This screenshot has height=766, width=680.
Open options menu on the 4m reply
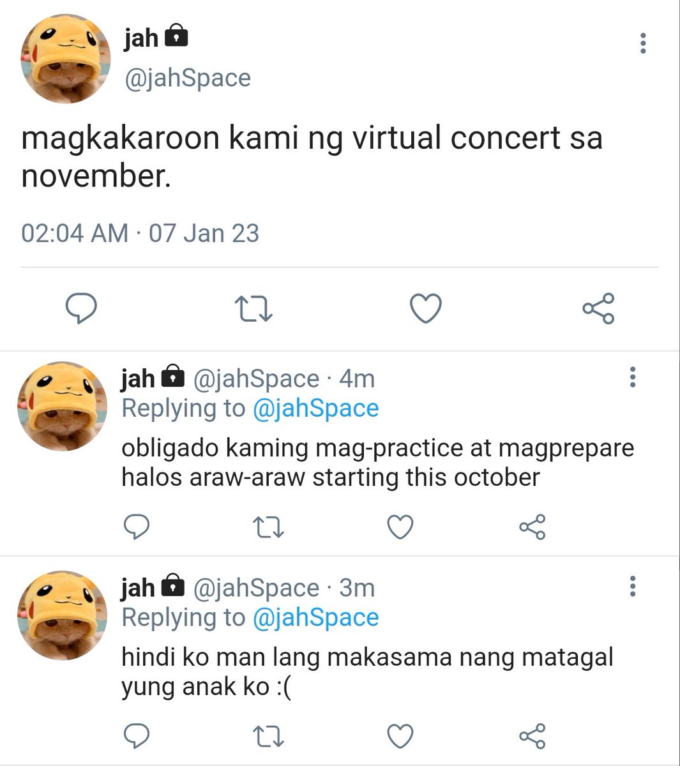pos(632,377)
